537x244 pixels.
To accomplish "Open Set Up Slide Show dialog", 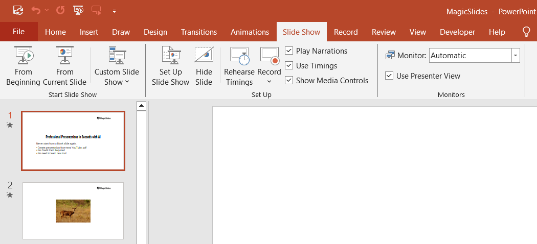I will pos(170,66).
